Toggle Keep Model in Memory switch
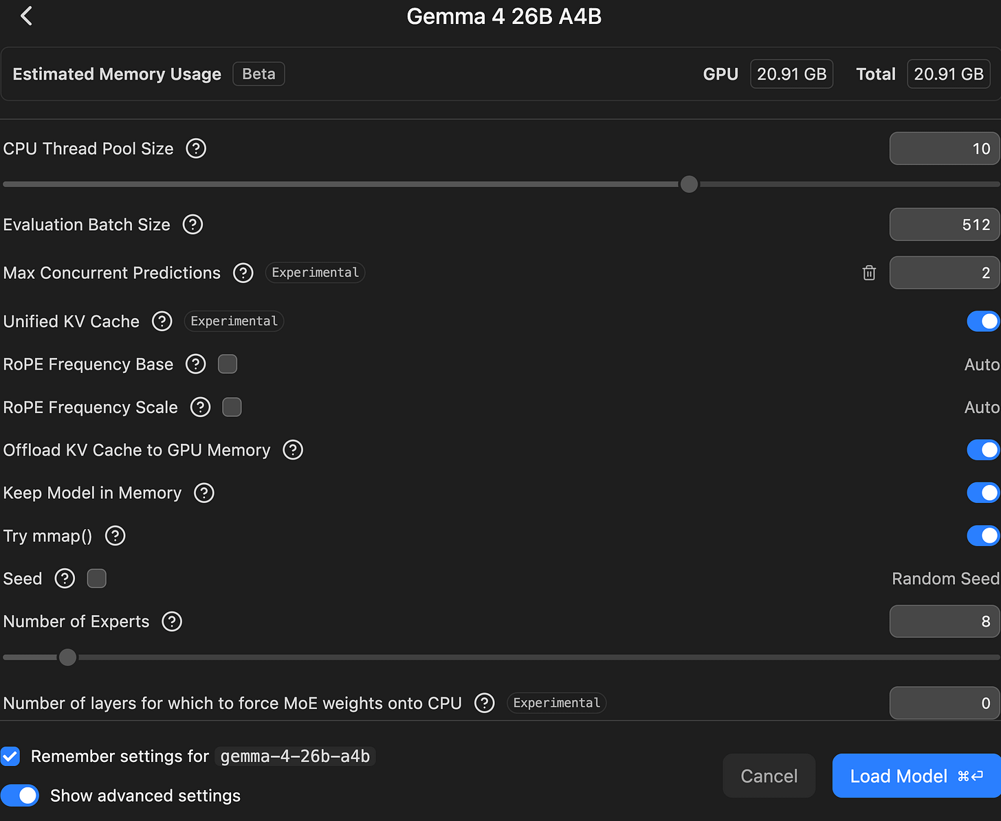Viewport: 1001px width, 821px height. tap(983, 493)
